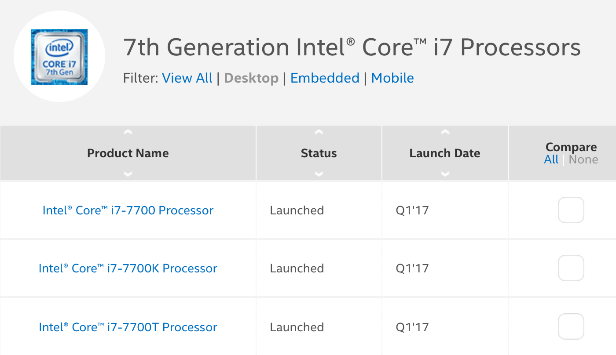The height and width of the screenshot is (355, 616).
Task: Sort Product Name descending with down arrow
Action: coord(128,174)
